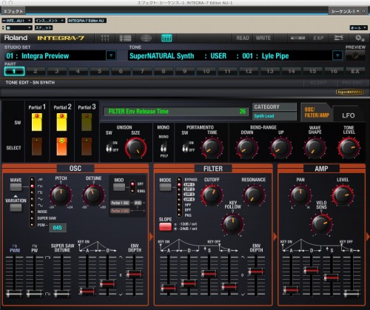Click the FILTER MODE button

click(165, 187)
